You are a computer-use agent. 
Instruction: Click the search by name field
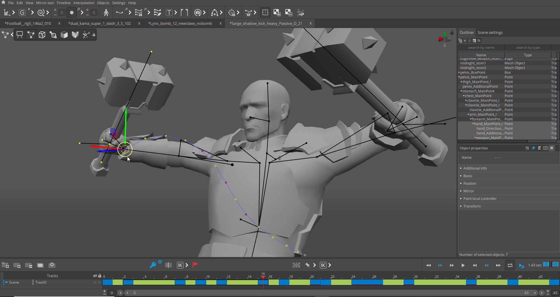point(481,48)
